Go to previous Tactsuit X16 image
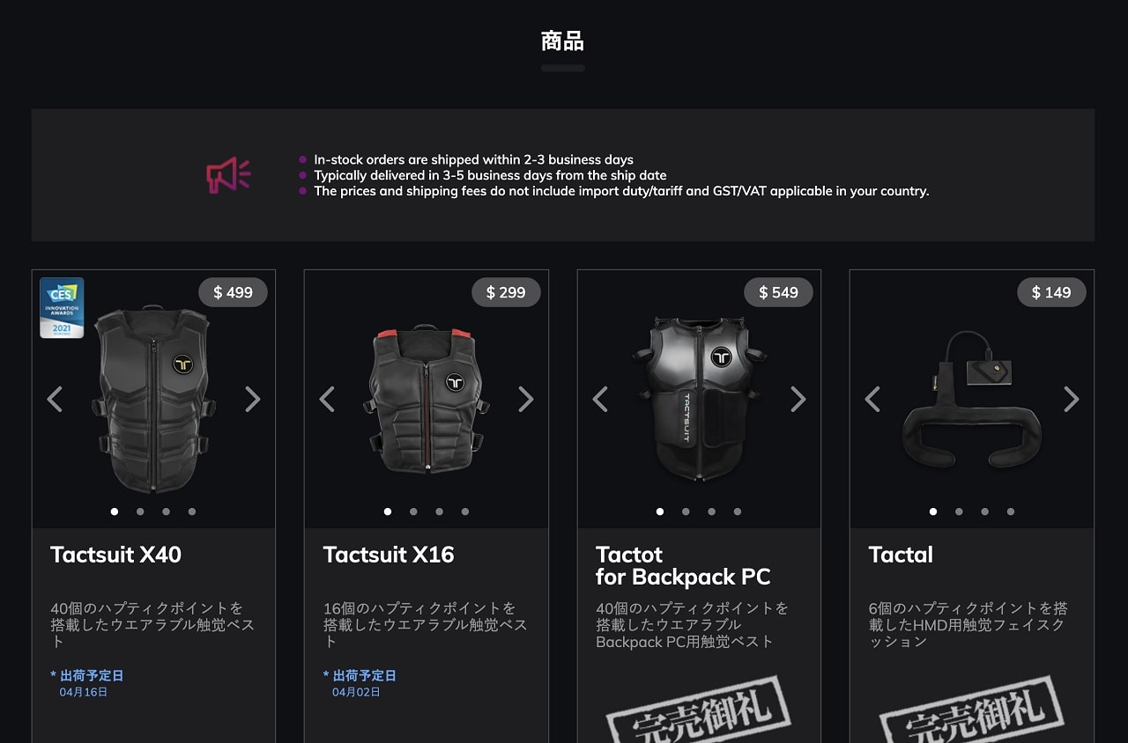This screenshot has width=1128, height=743. point(327,399)
